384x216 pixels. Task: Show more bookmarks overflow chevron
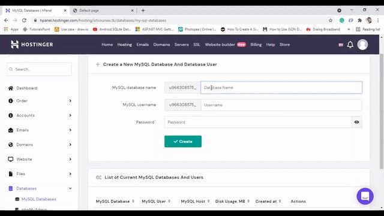[349, 29]
